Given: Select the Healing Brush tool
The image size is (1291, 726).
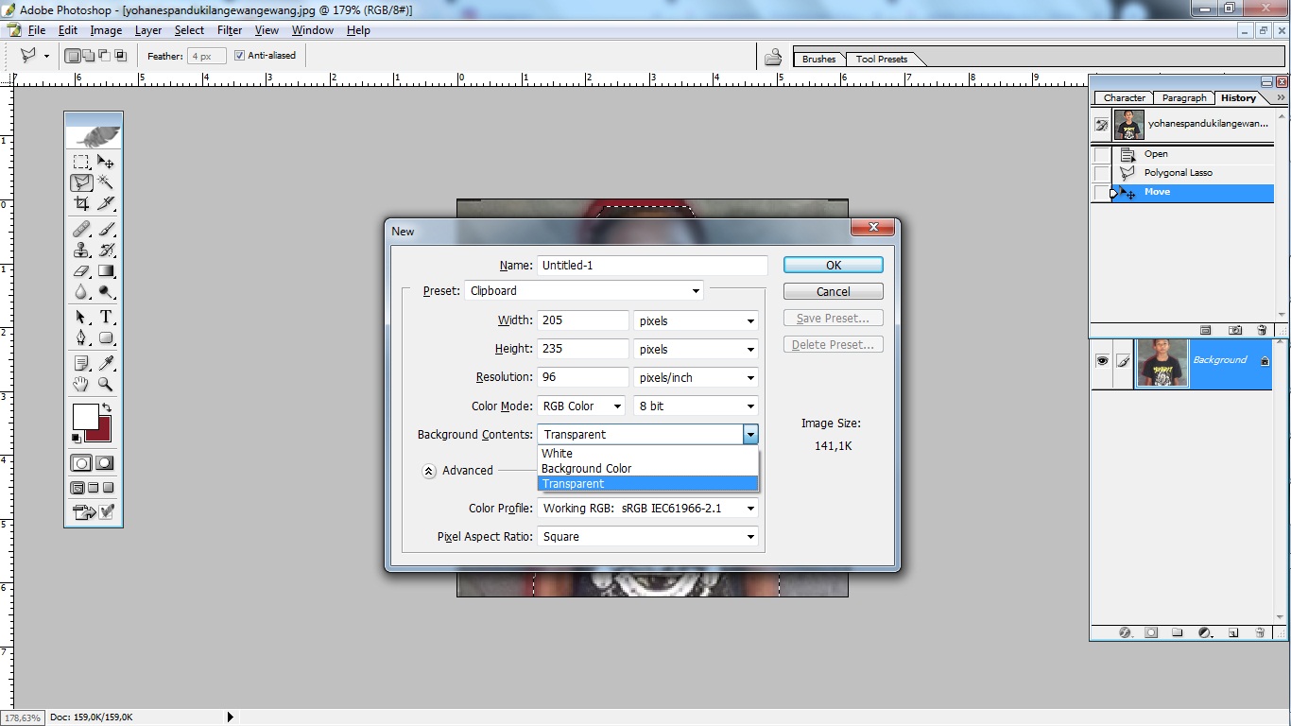Looking at the screenshot, I should [x=81, y=229].
